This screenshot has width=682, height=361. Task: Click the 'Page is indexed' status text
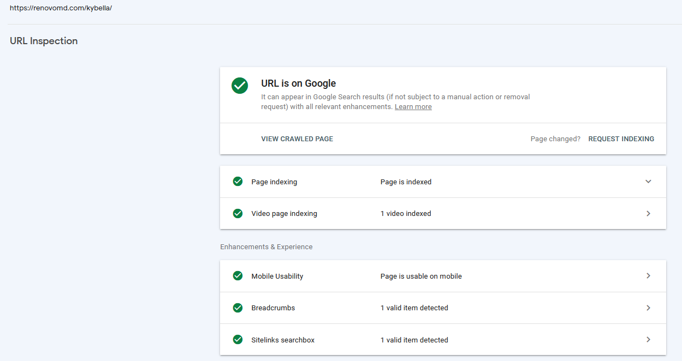point(406,182)
